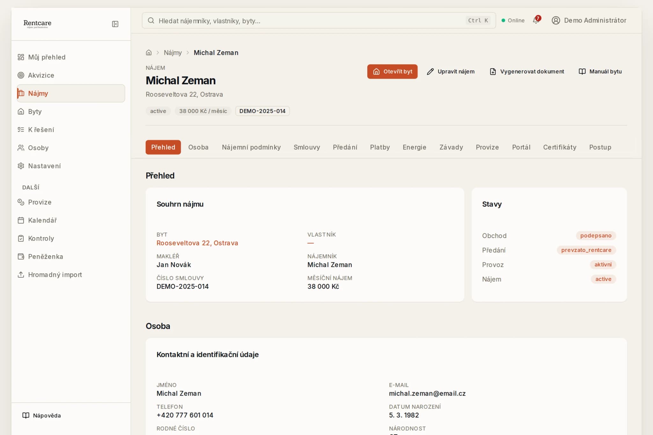
Task: Open the Portál tab
Action: [521, 147]
